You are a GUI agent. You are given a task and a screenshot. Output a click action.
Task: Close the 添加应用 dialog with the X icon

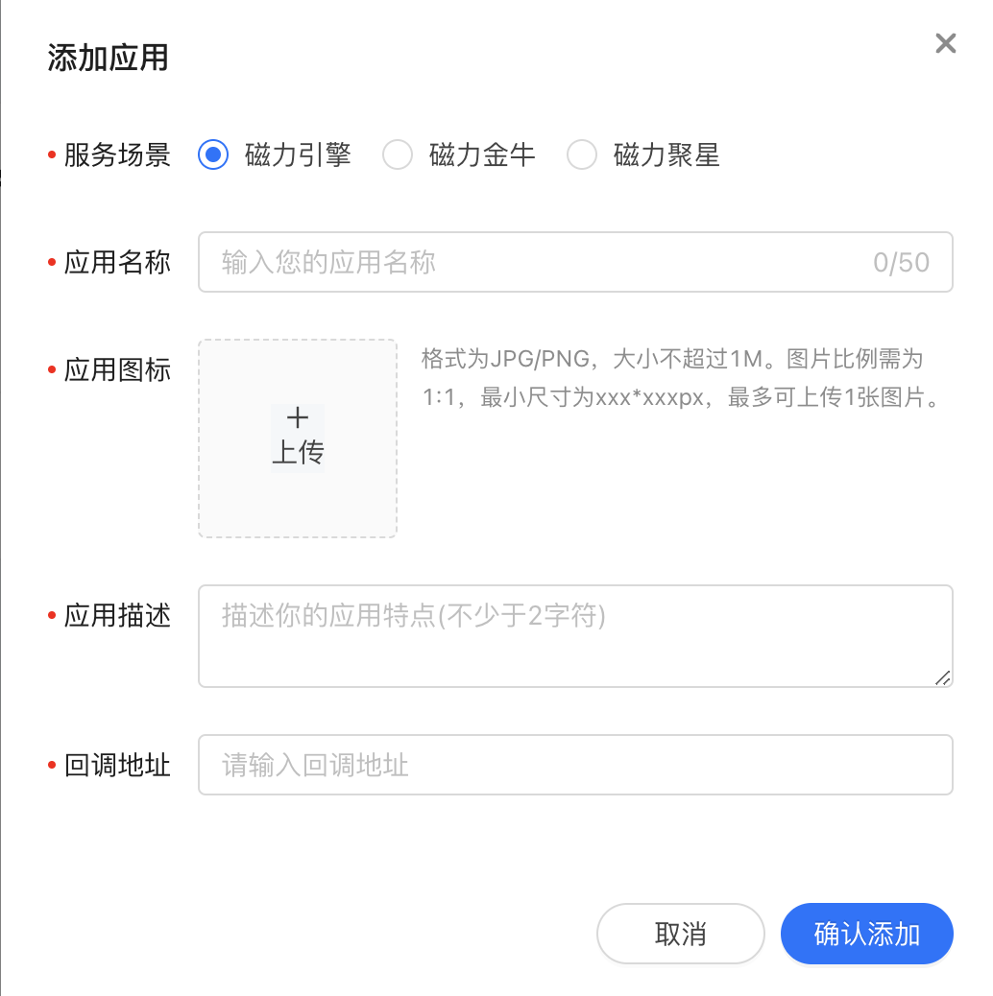pos(945,44)
